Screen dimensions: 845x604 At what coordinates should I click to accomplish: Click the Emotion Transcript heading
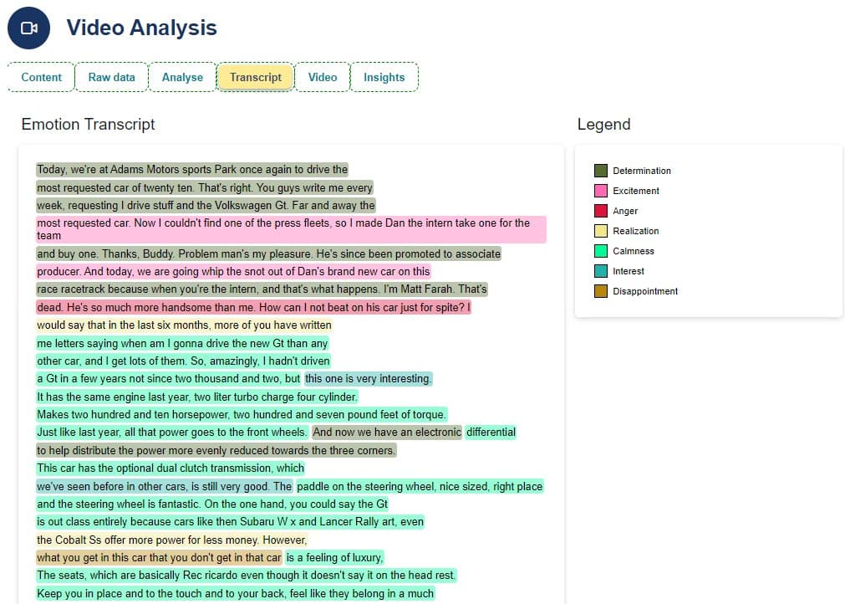point(87,124)
